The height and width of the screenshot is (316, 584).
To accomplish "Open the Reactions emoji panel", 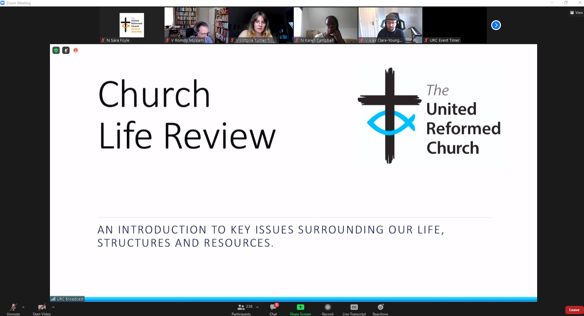I will coord(380,307).
